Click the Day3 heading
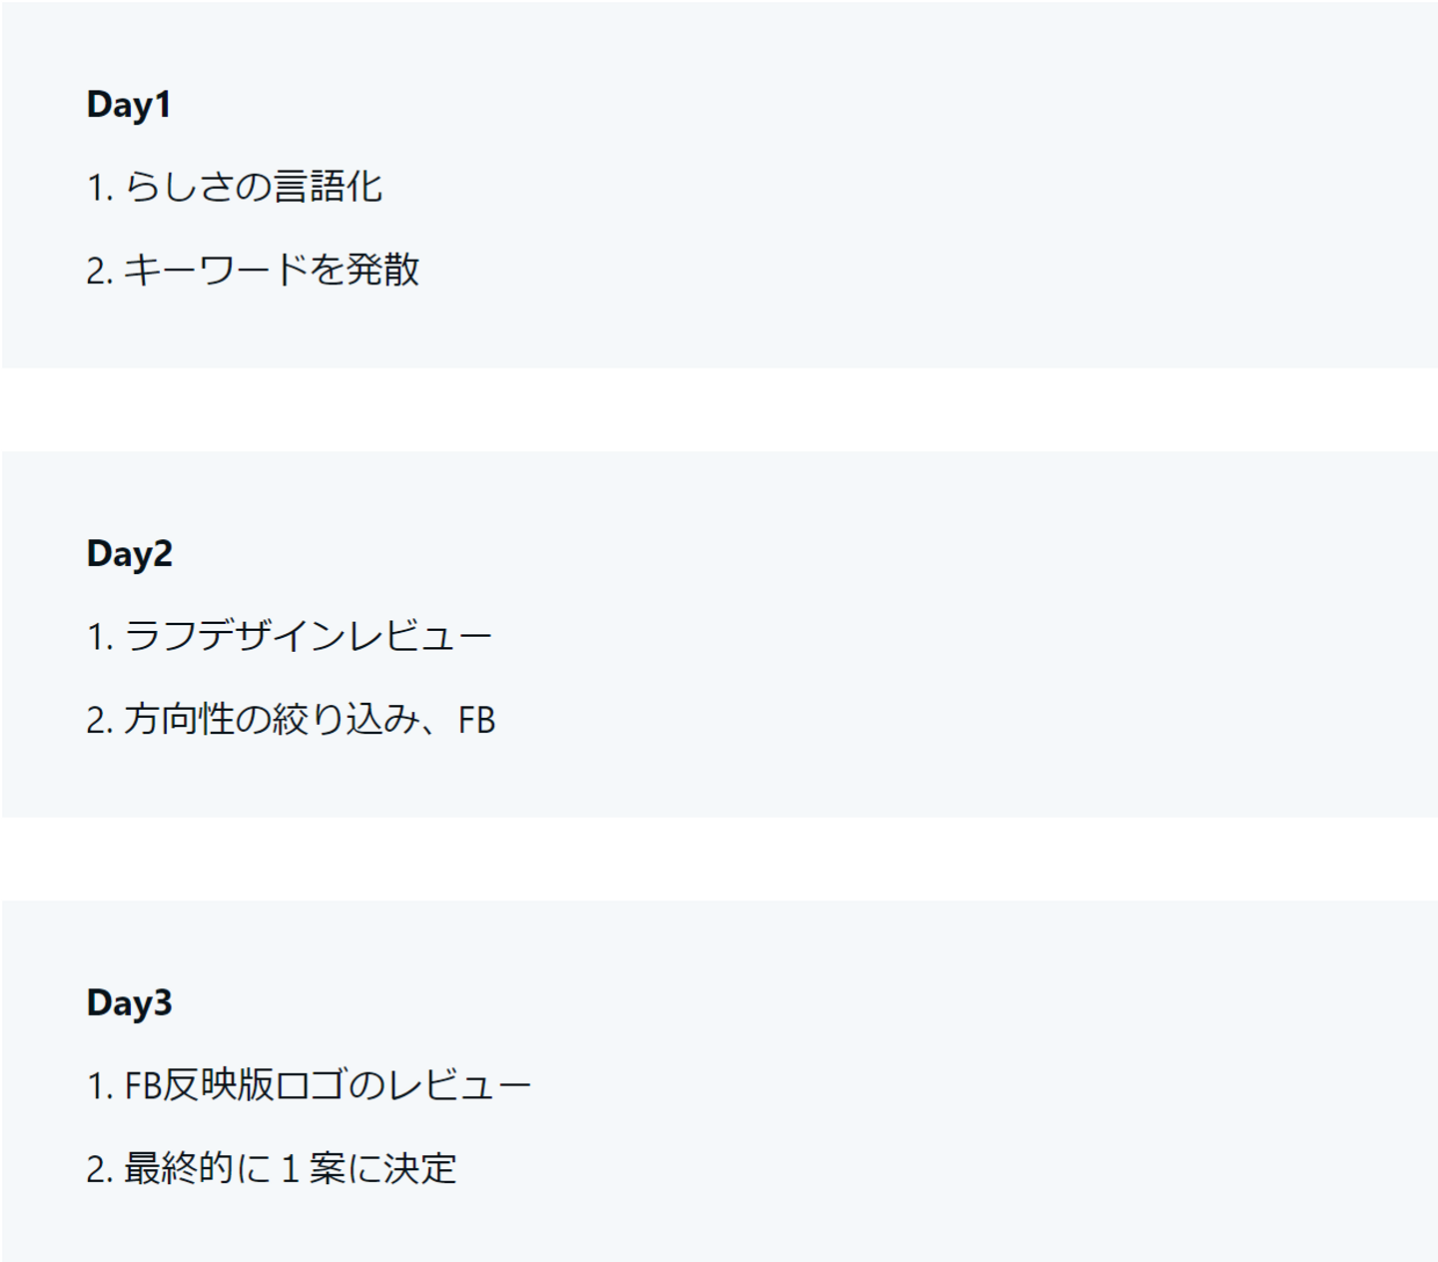 [x=129, y=1003]
